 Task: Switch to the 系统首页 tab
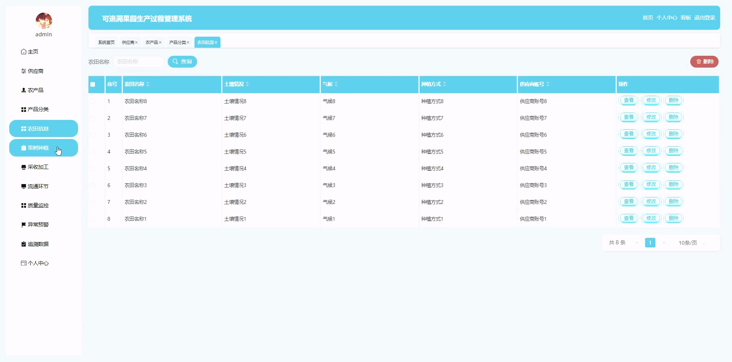[x=106, y=42]
